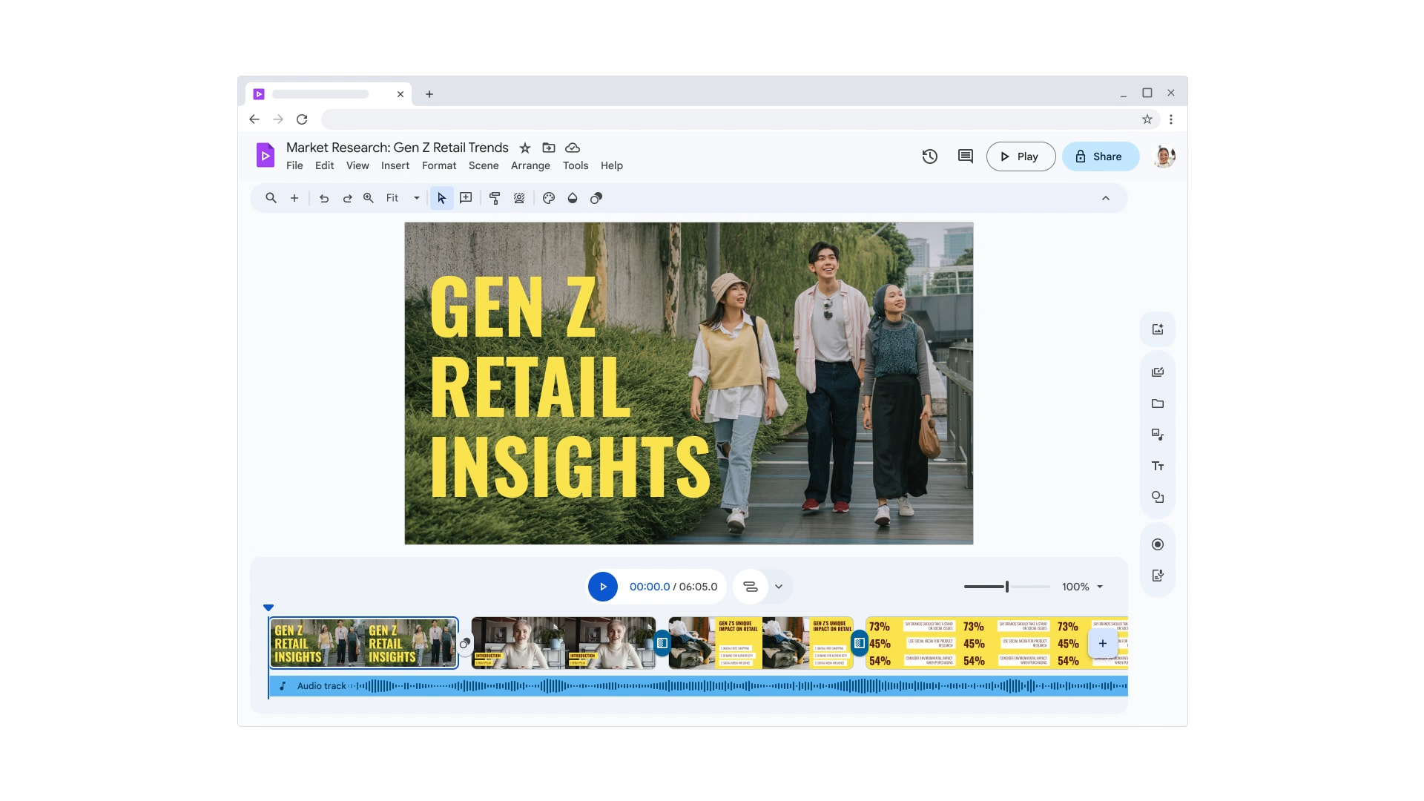Image resolution: width=1424 pixels, height=801 pixels.
Task: Click the brand kit/text styles icon
Action: click(1159, 466)
